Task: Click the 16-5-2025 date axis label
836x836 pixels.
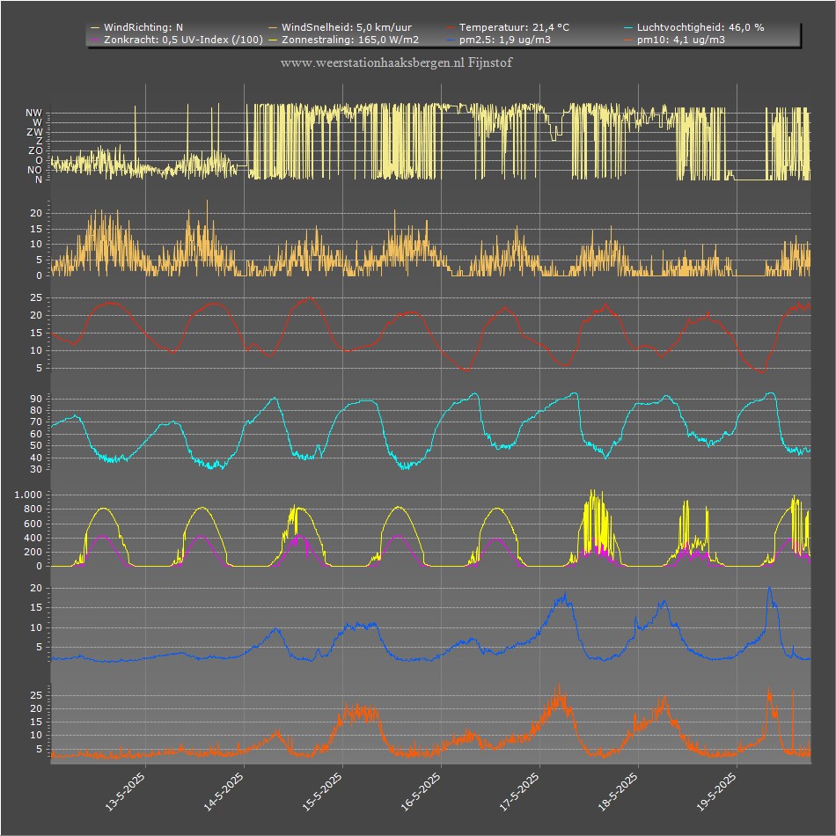Action: [422, 792]
